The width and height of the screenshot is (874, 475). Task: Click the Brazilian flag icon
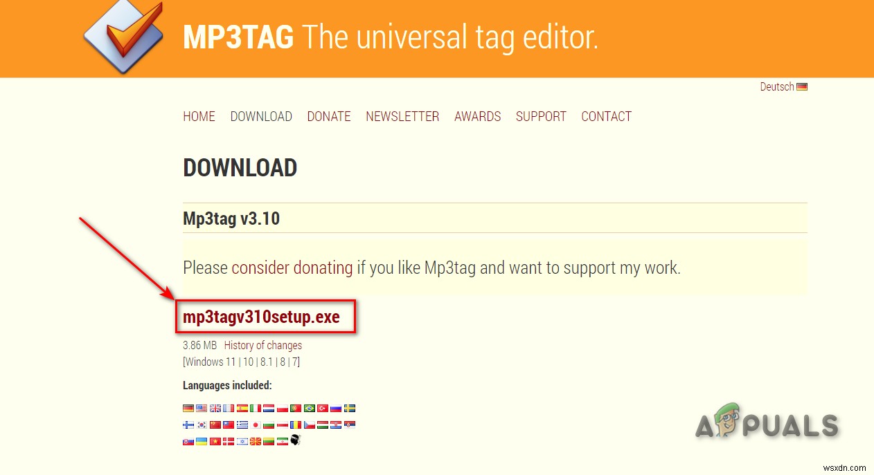point(310,408)
